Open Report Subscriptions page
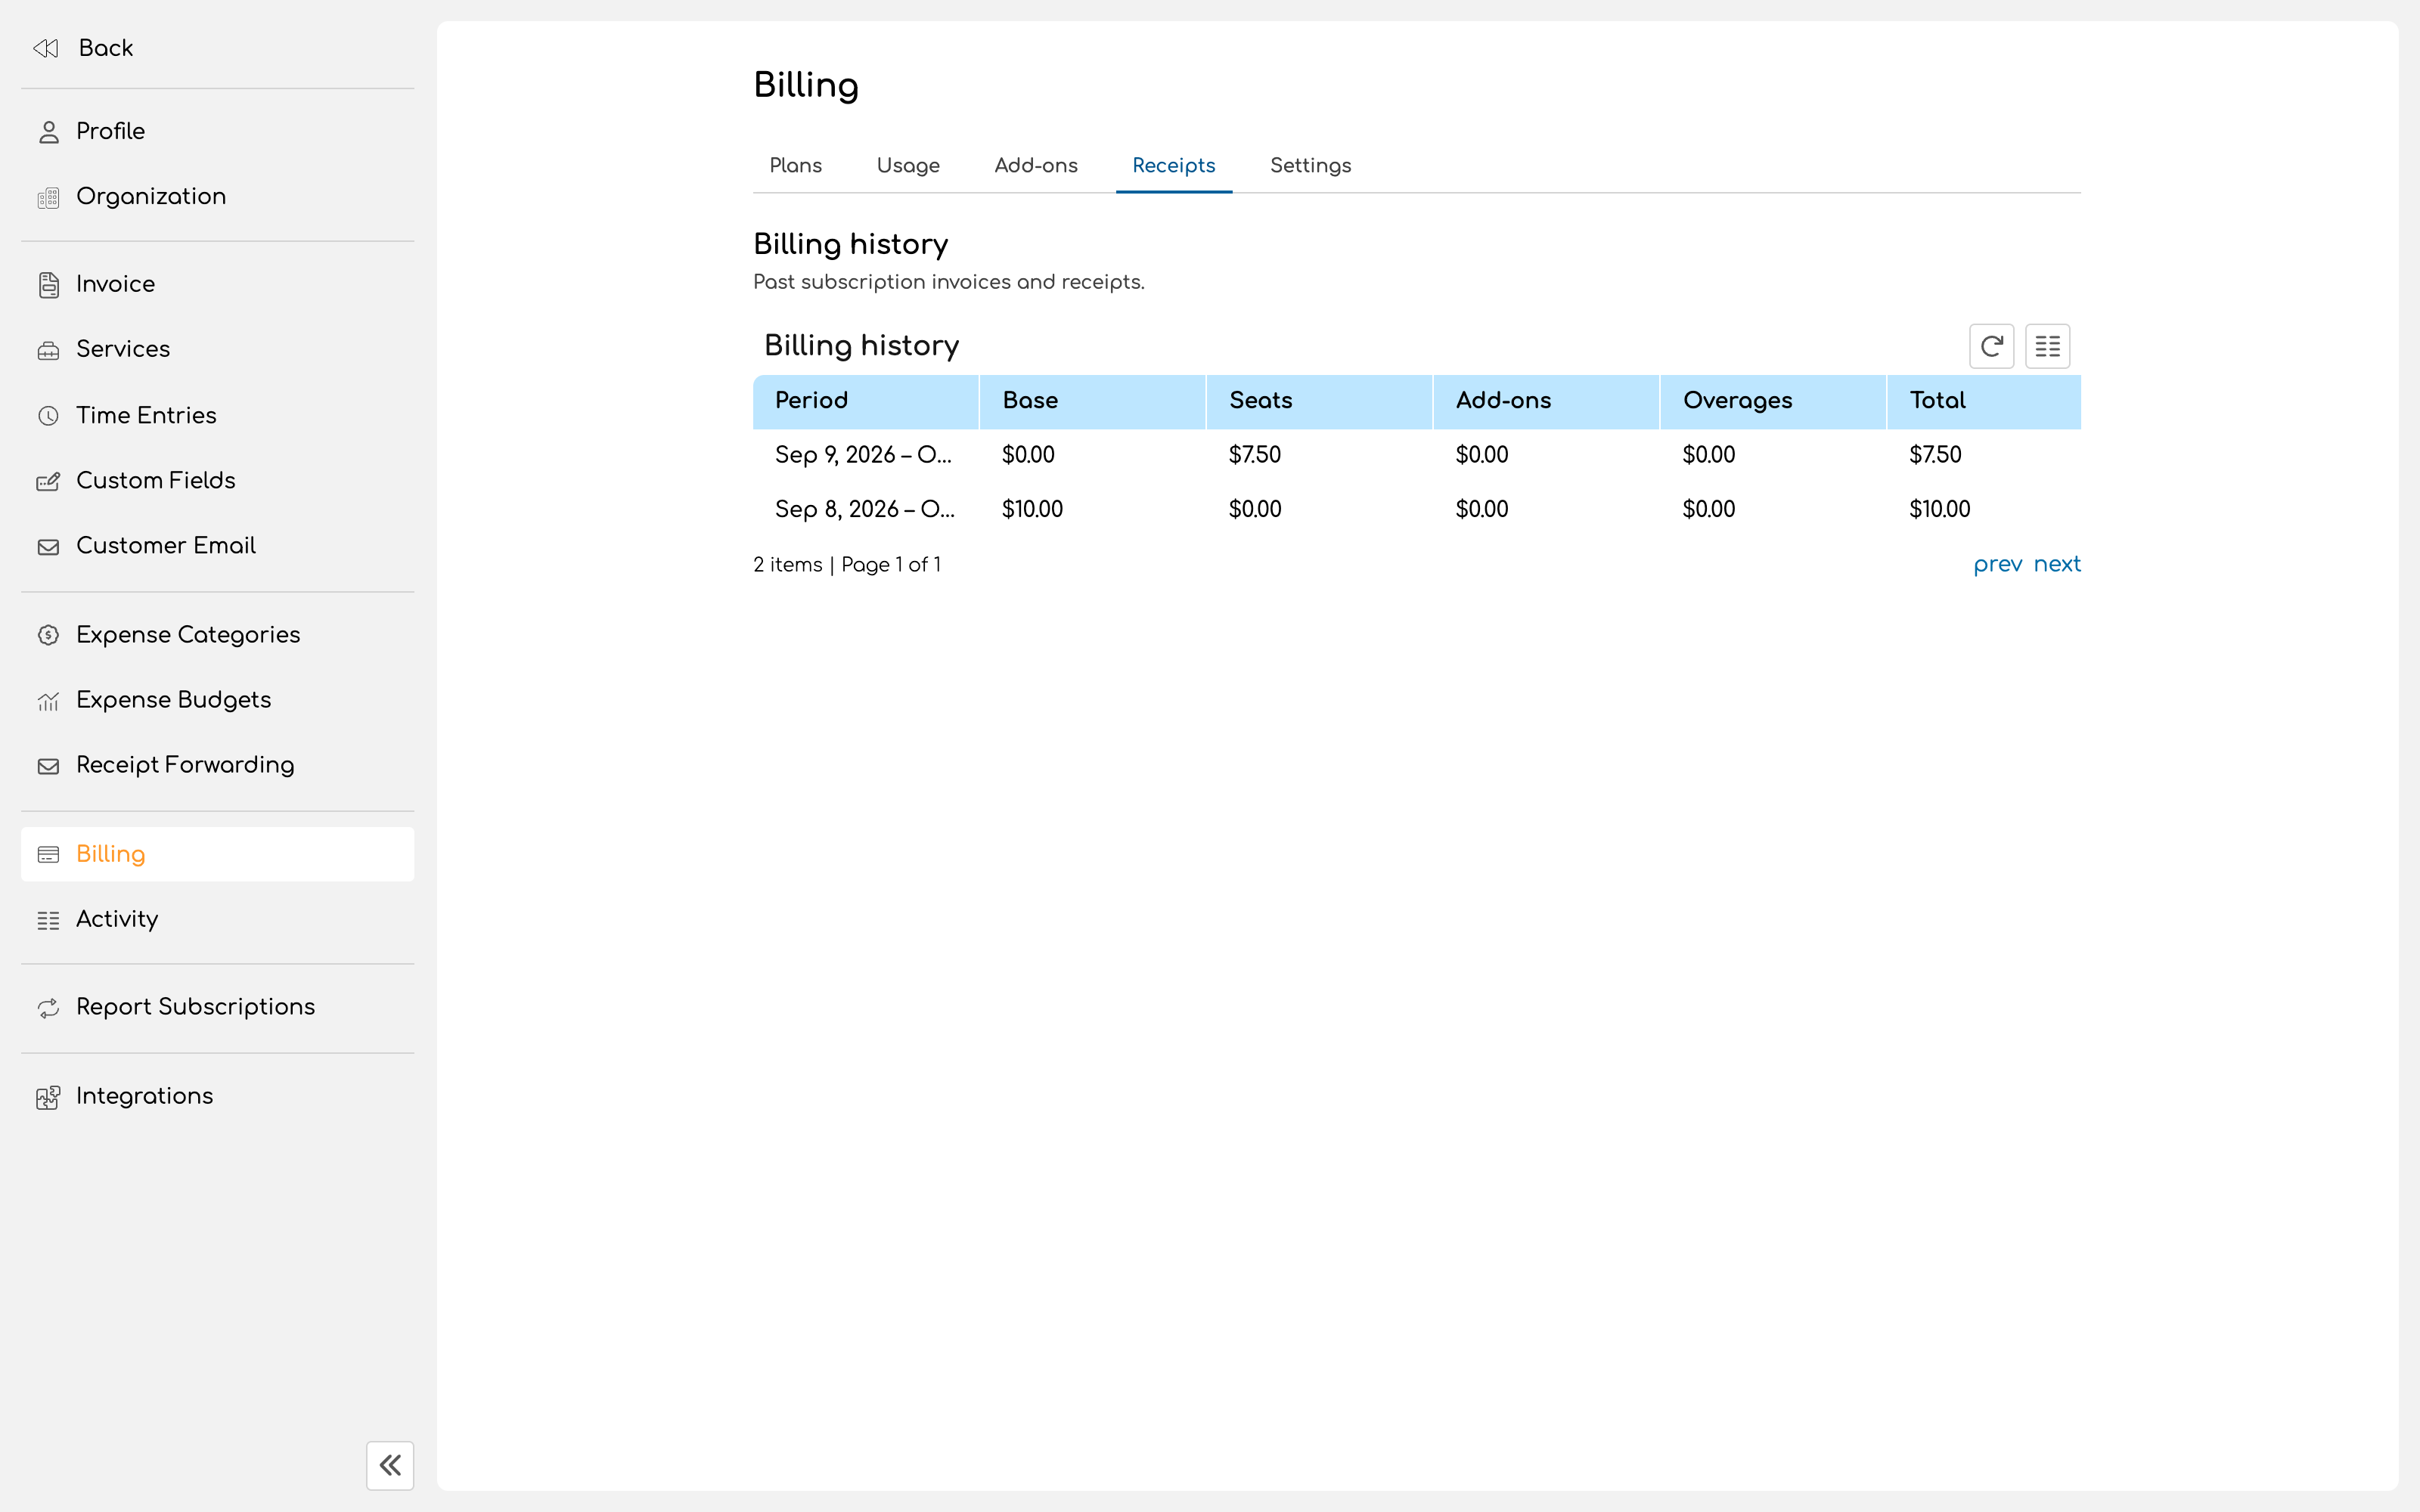 (x=217, y=1007)
